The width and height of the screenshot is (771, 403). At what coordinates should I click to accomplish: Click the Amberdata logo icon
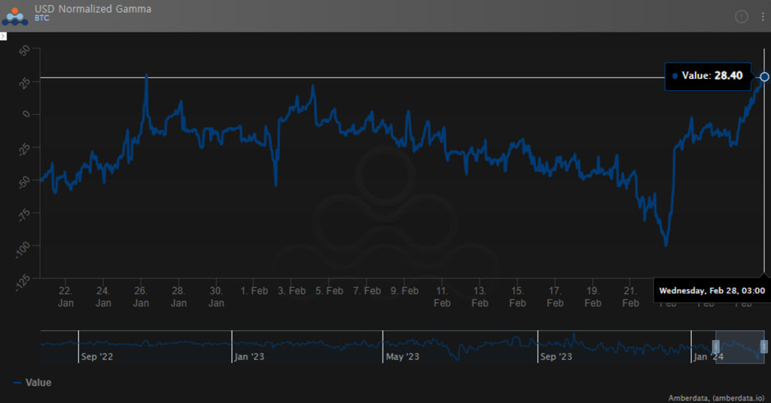point(15,15)
